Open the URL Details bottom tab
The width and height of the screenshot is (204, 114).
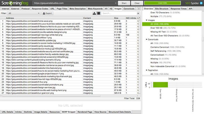click(7, 112)
